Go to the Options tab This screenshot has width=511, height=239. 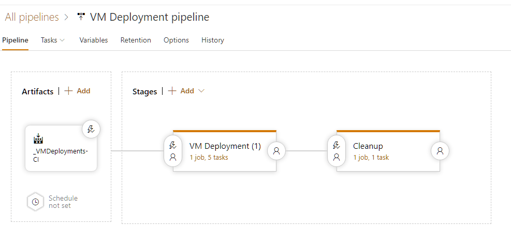click(176, 40)
